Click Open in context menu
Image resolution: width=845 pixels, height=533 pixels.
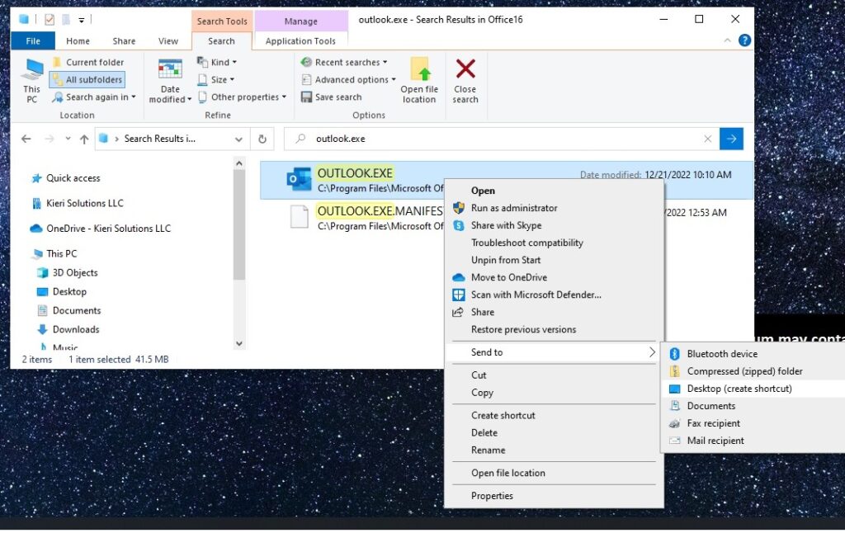coord(554,191)
